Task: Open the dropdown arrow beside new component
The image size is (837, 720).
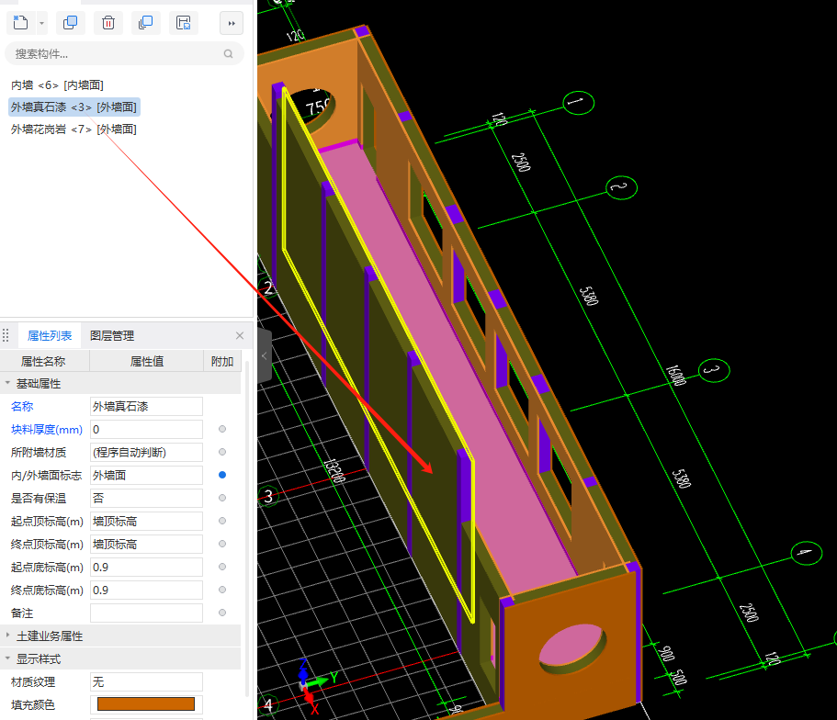Action: pos(41,23)
